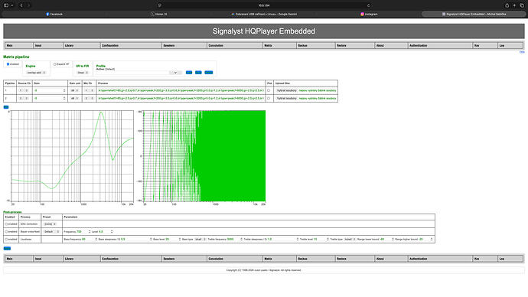Add a new tab with the plus icon
528x297 pixels.
tap(514, 5)
